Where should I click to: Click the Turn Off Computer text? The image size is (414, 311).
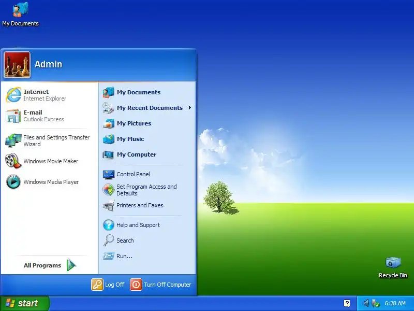167,285
